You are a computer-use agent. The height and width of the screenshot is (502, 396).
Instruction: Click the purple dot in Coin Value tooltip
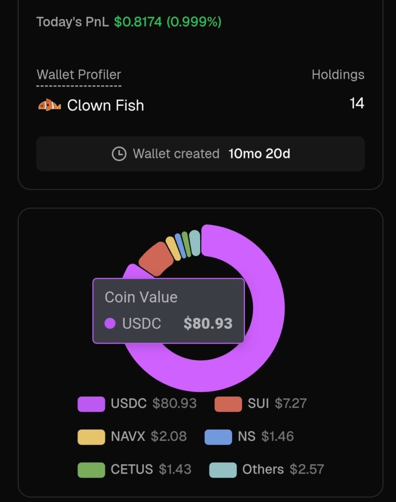[x=110, y=324]
